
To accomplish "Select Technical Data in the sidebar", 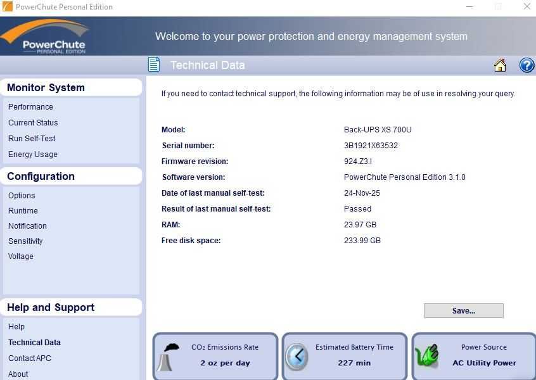I will (x=34, y=343).
